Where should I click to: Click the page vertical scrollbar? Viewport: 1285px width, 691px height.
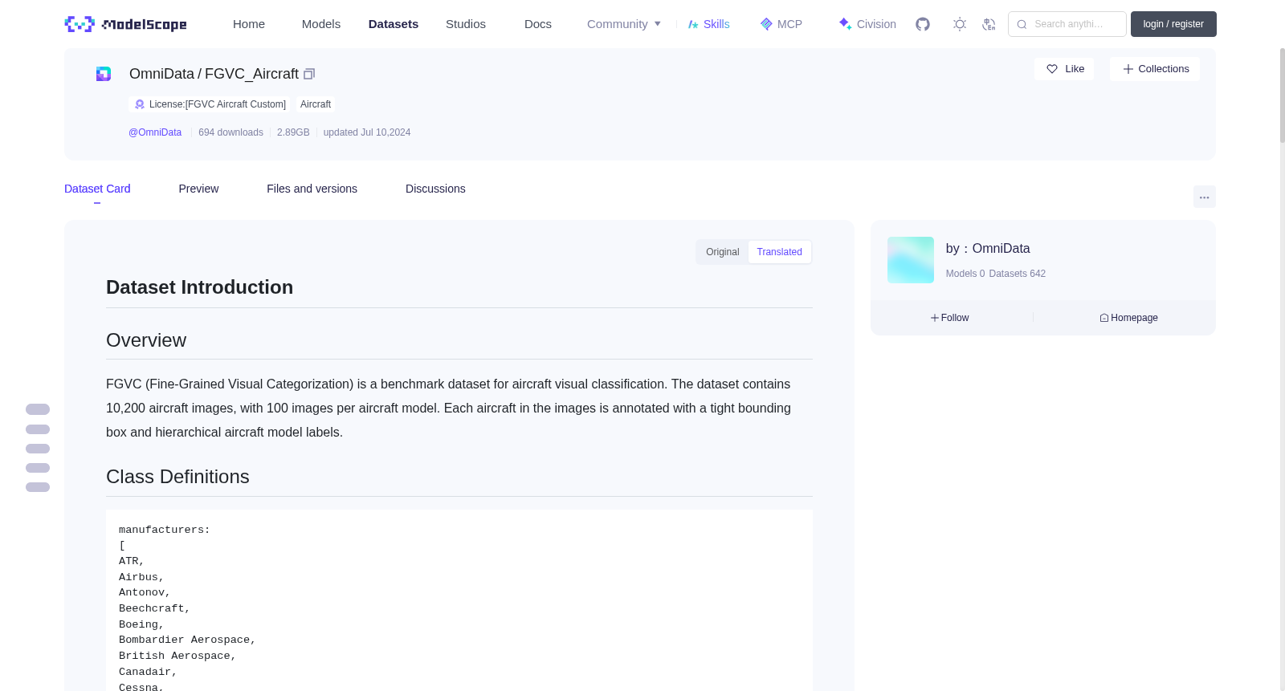1283,95
